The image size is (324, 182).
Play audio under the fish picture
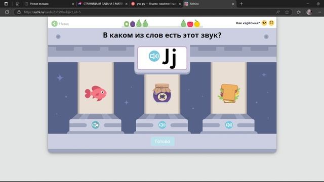click(x=95, y=125)
